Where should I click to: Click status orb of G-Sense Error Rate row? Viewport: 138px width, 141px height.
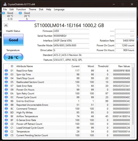6,120
